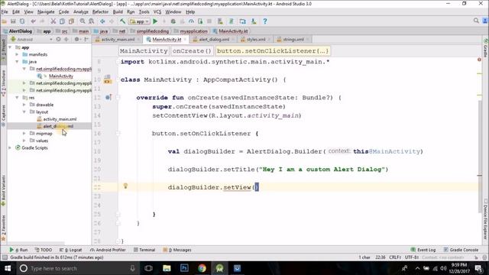Click the Attach debugger to process icon

[x=200, y=21]
